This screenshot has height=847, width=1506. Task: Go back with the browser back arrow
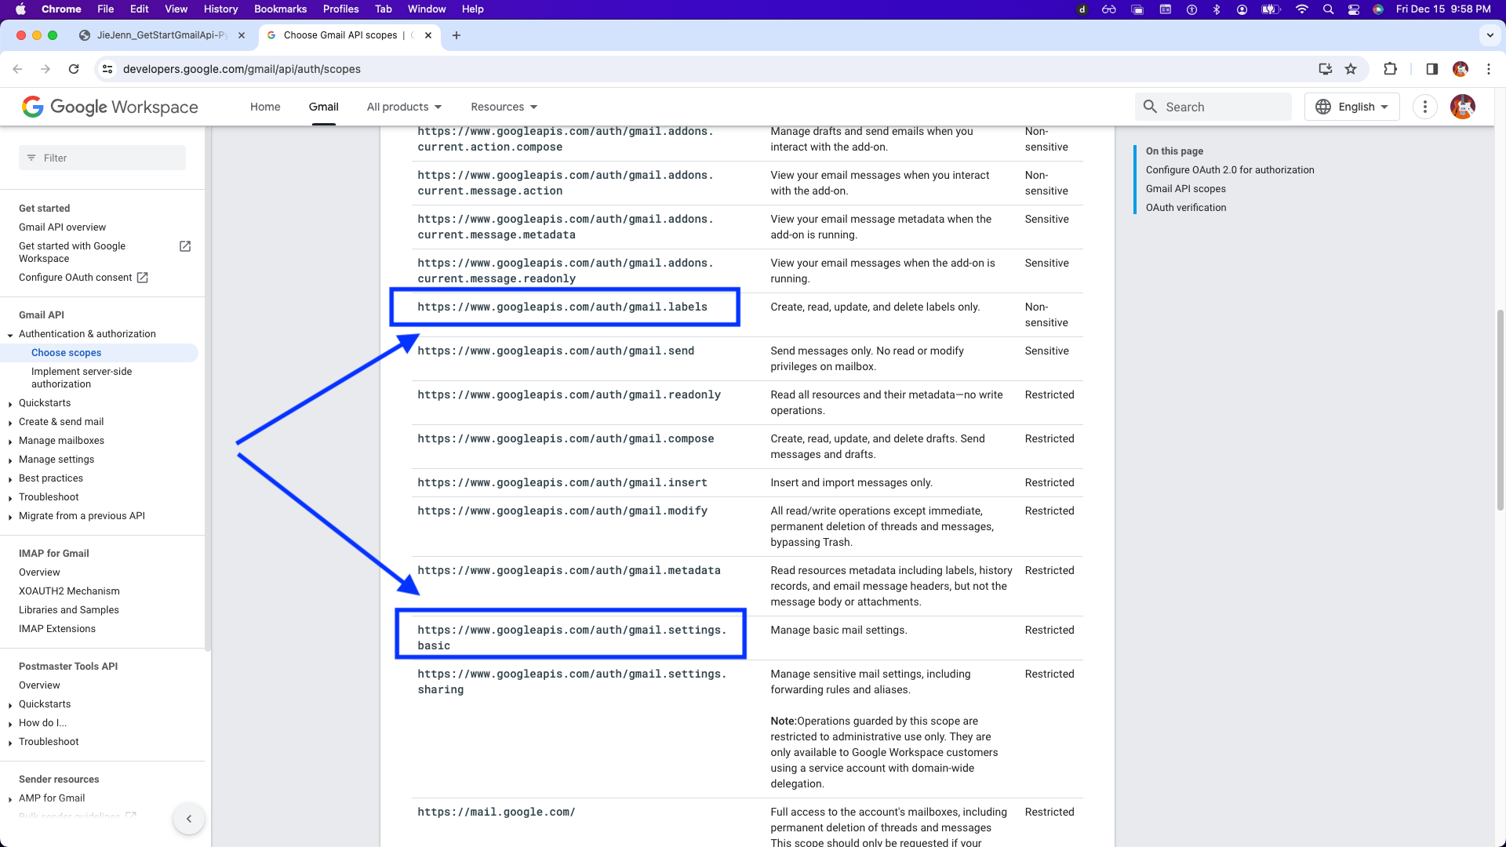pyautogui.click(x=17, y=69)
